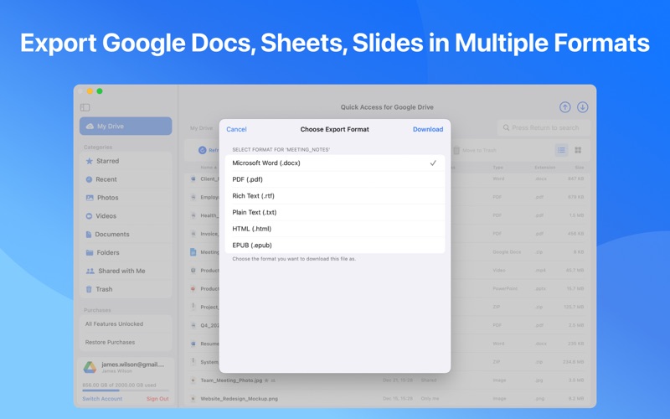Select the file row starting with System

tap(387, 362)
